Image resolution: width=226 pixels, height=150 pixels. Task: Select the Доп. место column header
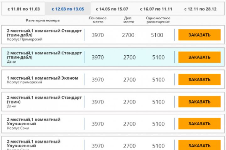tap(129, 20)
